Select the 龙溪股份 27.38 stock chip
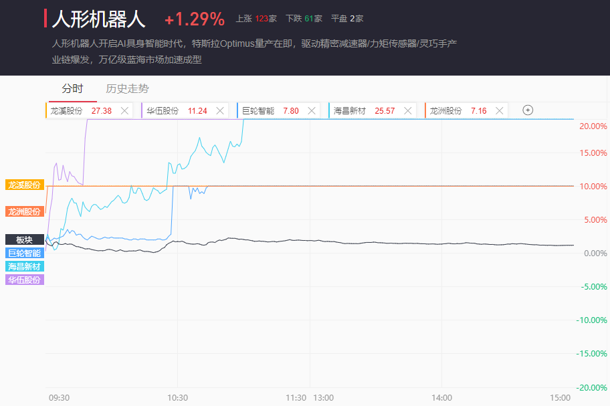 click(81, 111)
